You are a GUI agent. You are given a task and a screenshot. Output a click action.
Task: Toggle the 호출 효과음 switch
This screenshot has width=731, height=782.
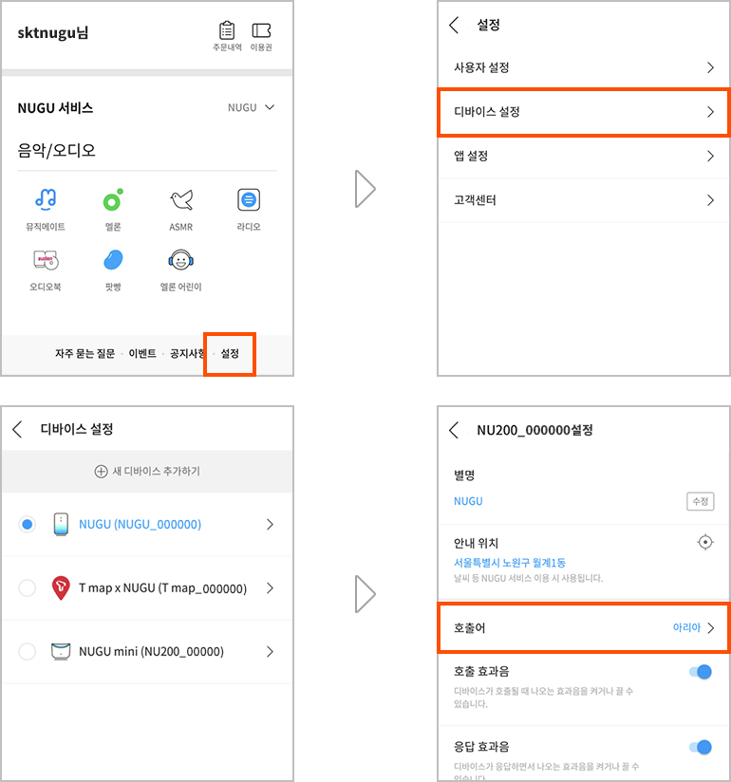(701, 672)
